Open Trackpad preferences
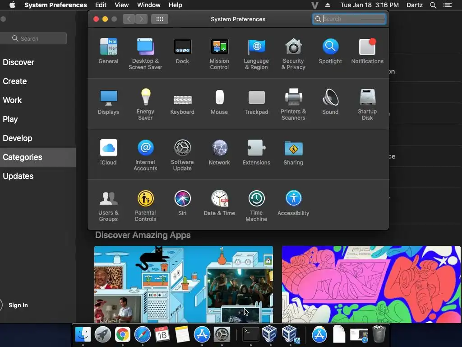 click(x=256, y=102)
